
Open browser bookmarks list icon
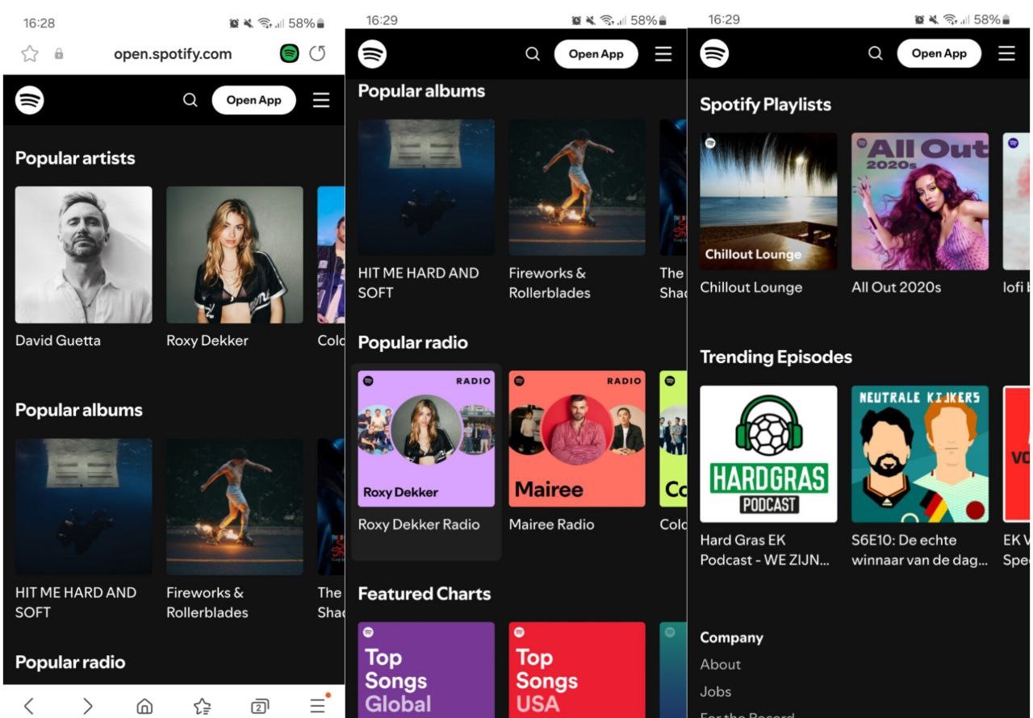pos(203,707)
